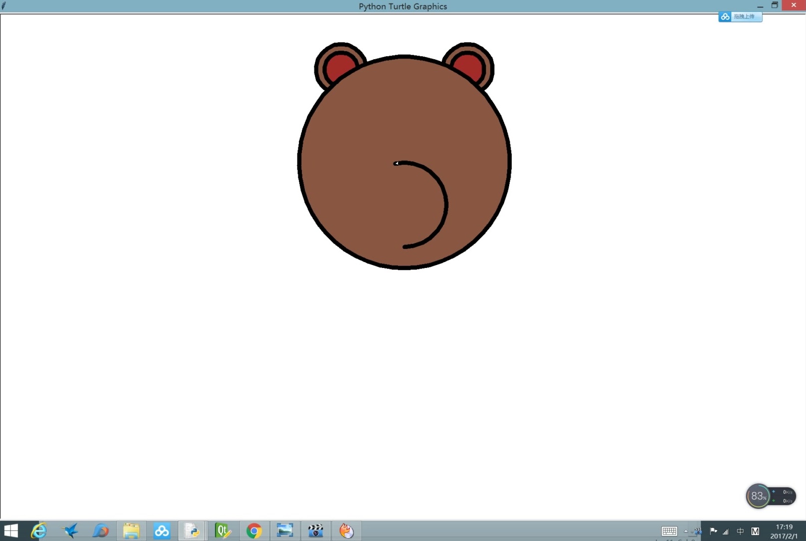Click the network speed 0K/s widget
This screenshot has width=806, height=541.
point(784,496)
